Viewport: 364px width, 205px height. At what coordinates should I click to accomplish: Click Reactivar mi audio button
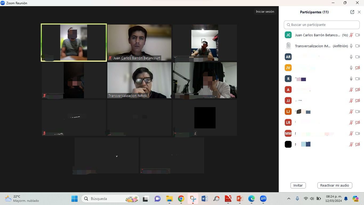(334, 185)
